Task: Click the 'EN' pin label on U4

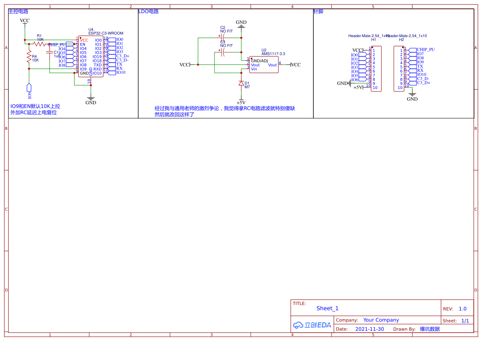Action: coord(83,44)
